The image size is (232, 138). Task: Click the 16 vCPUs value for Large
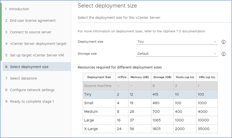(x=119, y=120)
